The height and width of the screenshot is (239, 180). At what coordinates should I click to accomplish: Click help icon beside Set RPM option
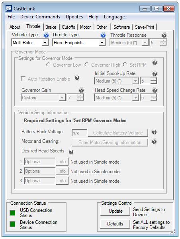155,63
